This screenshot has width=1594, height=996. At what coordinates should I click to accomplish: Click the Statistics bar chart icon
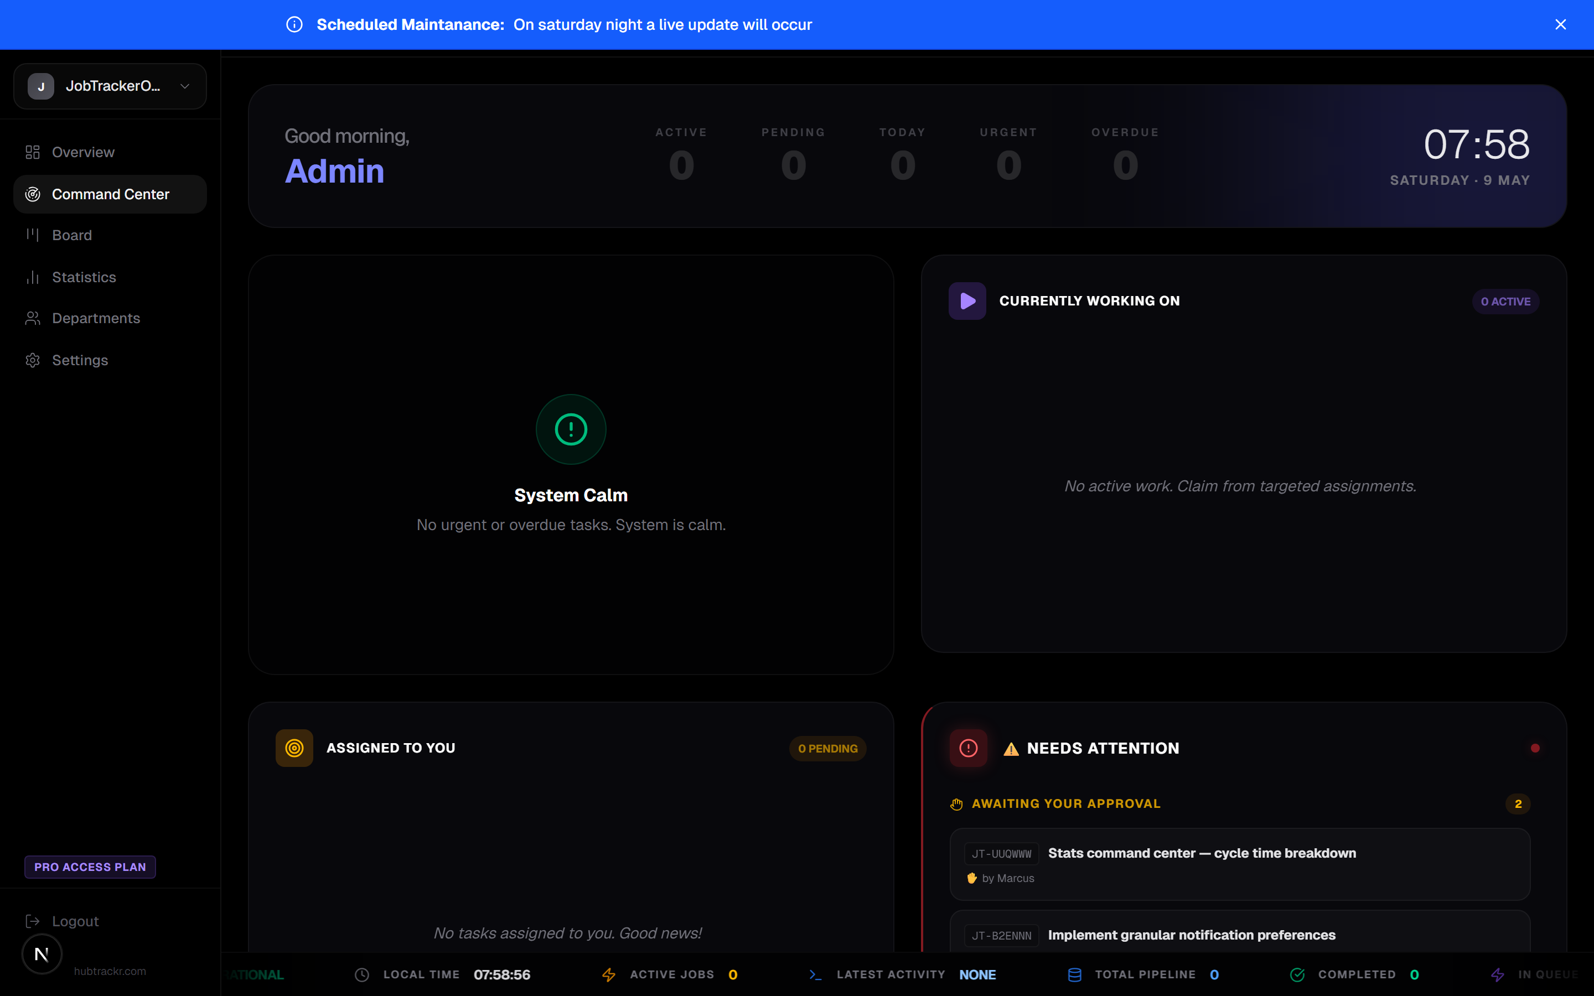[33, 277]
